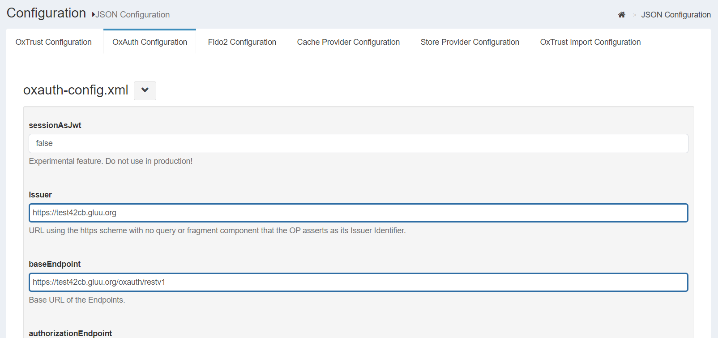
Task: Select the Cache Provider Configuration tab
Action: point(348,42)
